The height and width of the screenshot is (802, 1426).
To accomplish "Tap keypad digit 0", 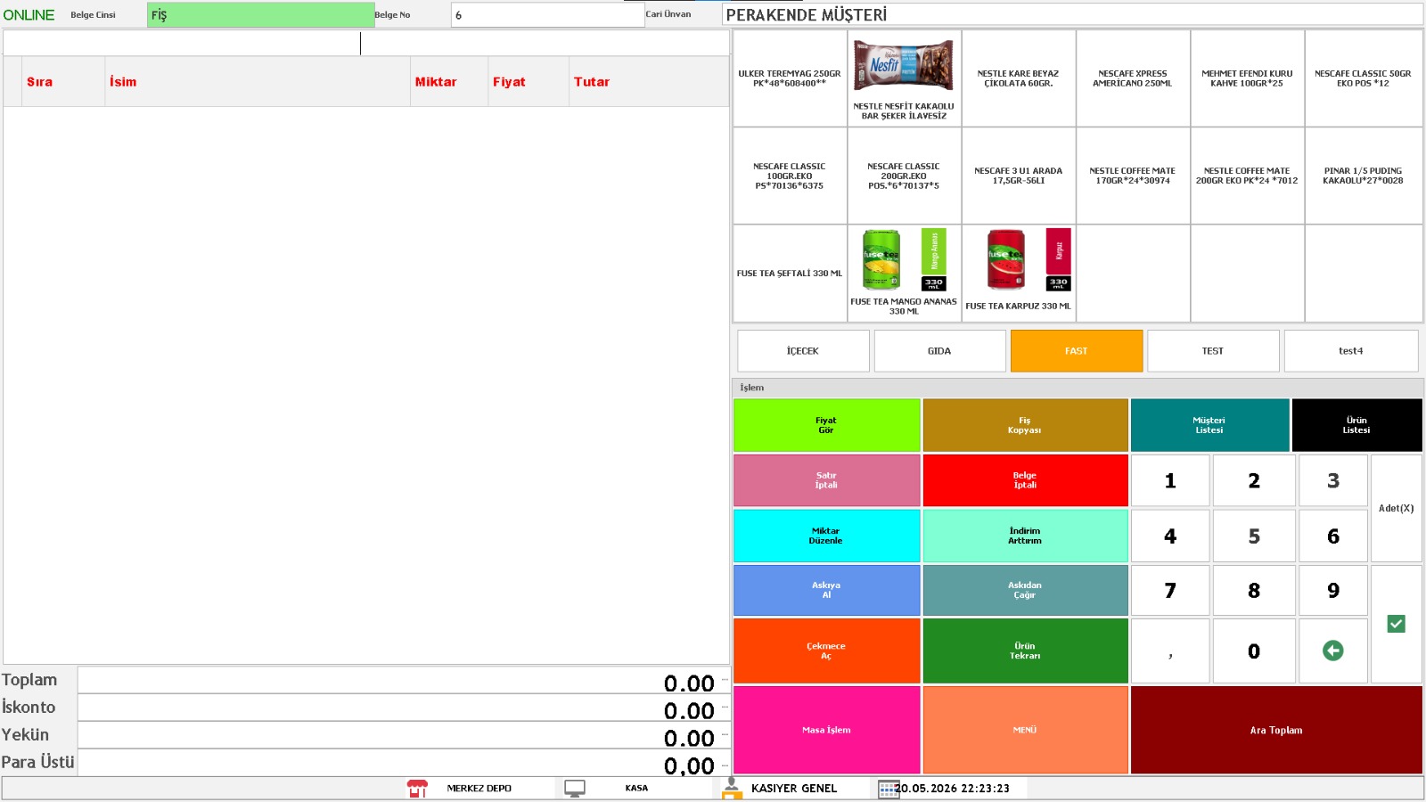I will tap(1254, 651).
